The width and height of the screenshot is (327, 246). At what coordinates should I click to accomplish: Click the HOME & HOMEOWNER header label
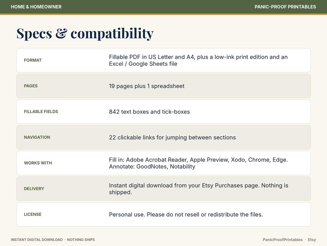(x=36, y=7)
